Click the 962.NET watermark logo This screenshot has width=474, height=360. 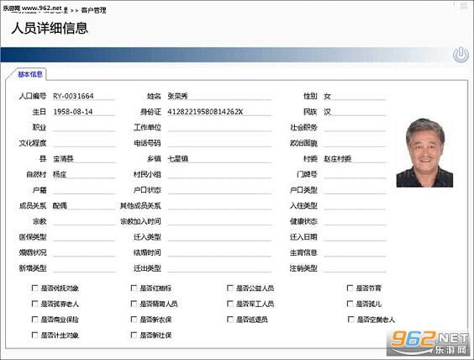coord(429,343)
